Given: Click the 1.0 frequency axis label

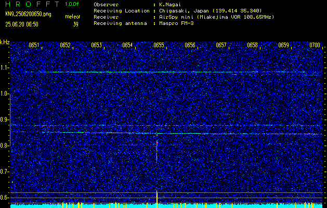Looking at the screenshot, I should pyautogui.click(x=4, y=94).
